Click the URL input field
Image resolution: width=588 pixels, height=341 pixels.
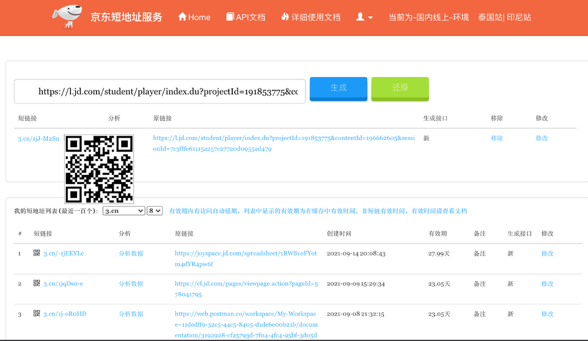point(160,92)
